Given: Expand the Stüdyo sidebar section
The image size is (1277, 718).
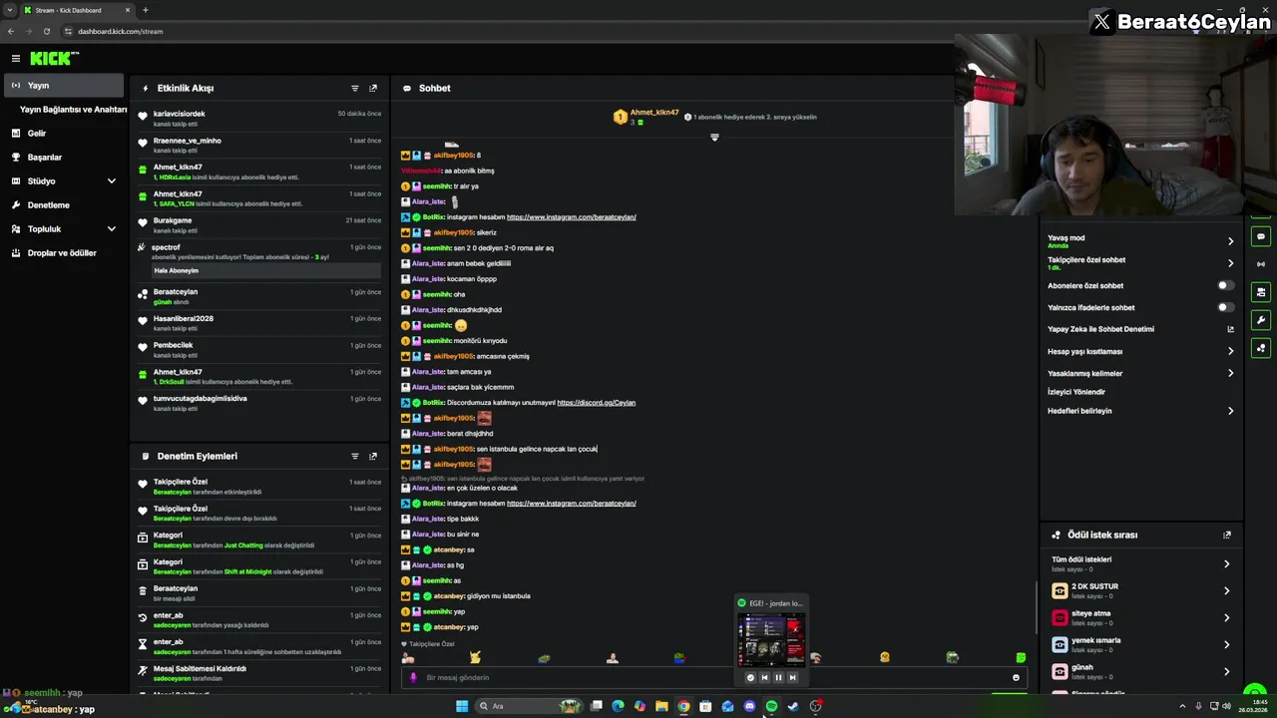Looking at the screenshot, I should tap(112, 181).
